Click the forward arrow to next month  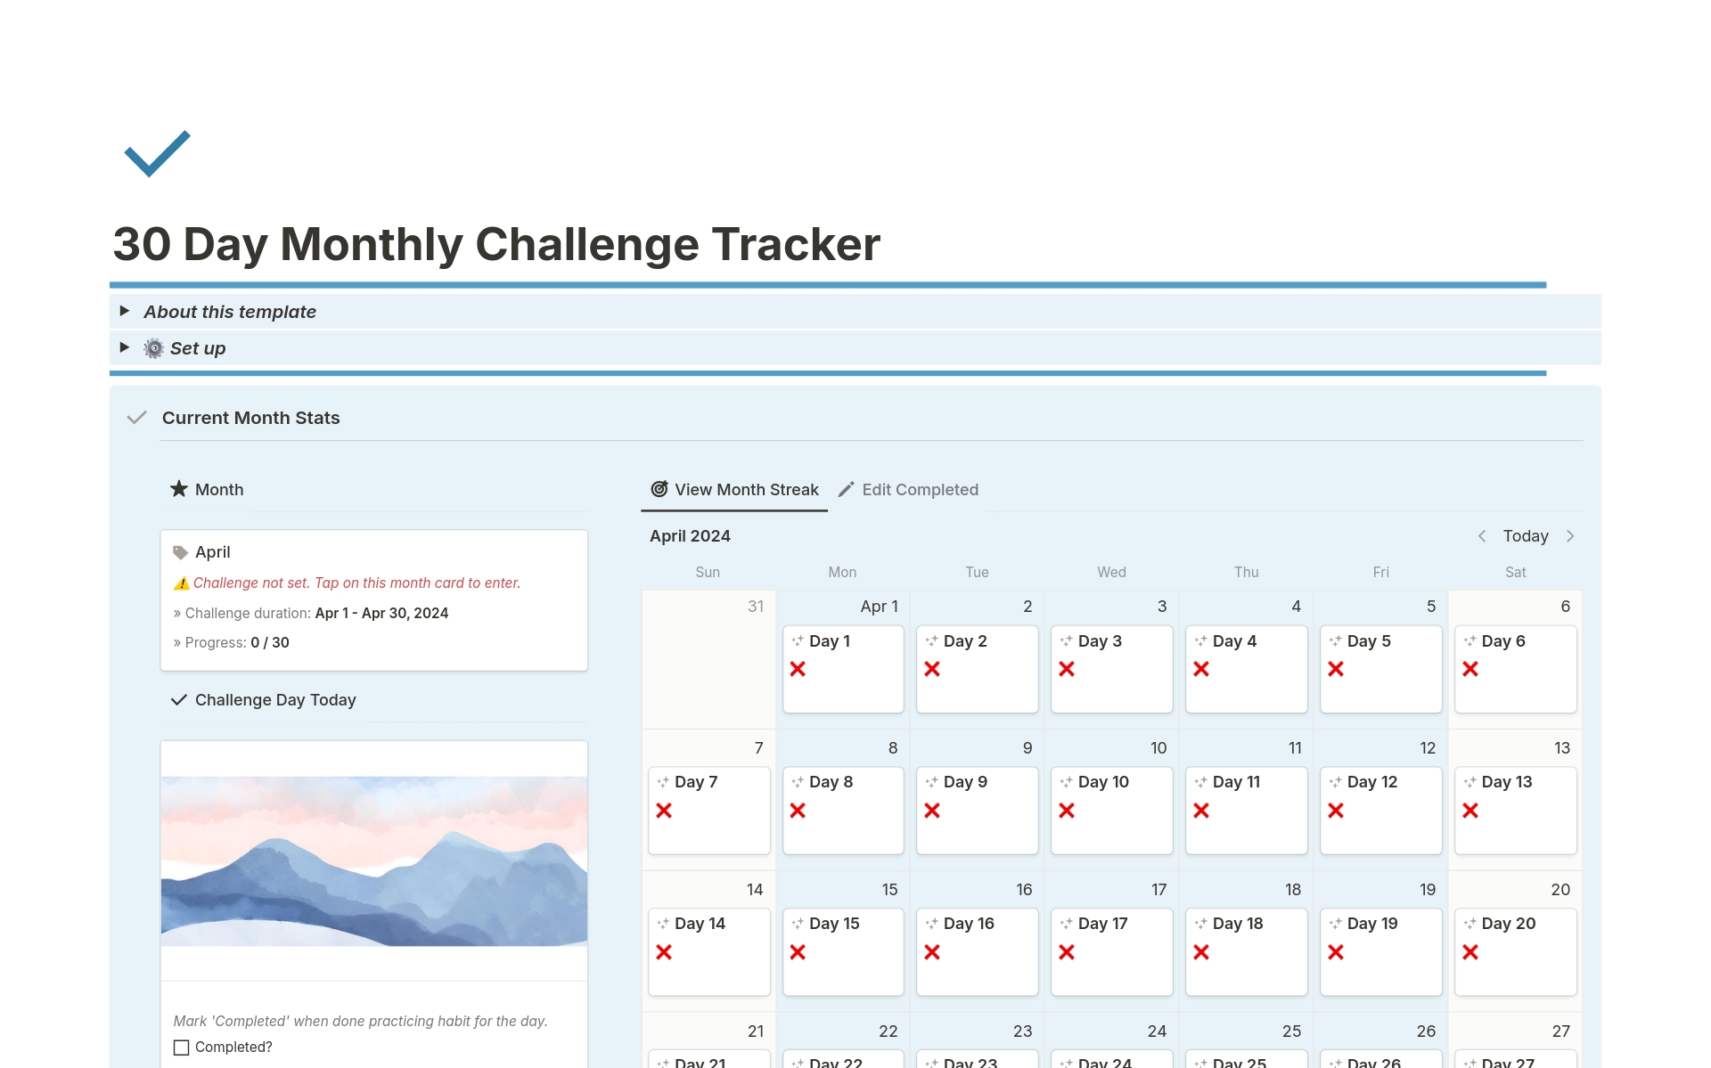1575,535
